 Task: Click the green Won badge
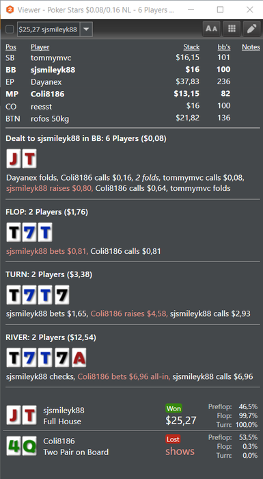coord(174,409)
